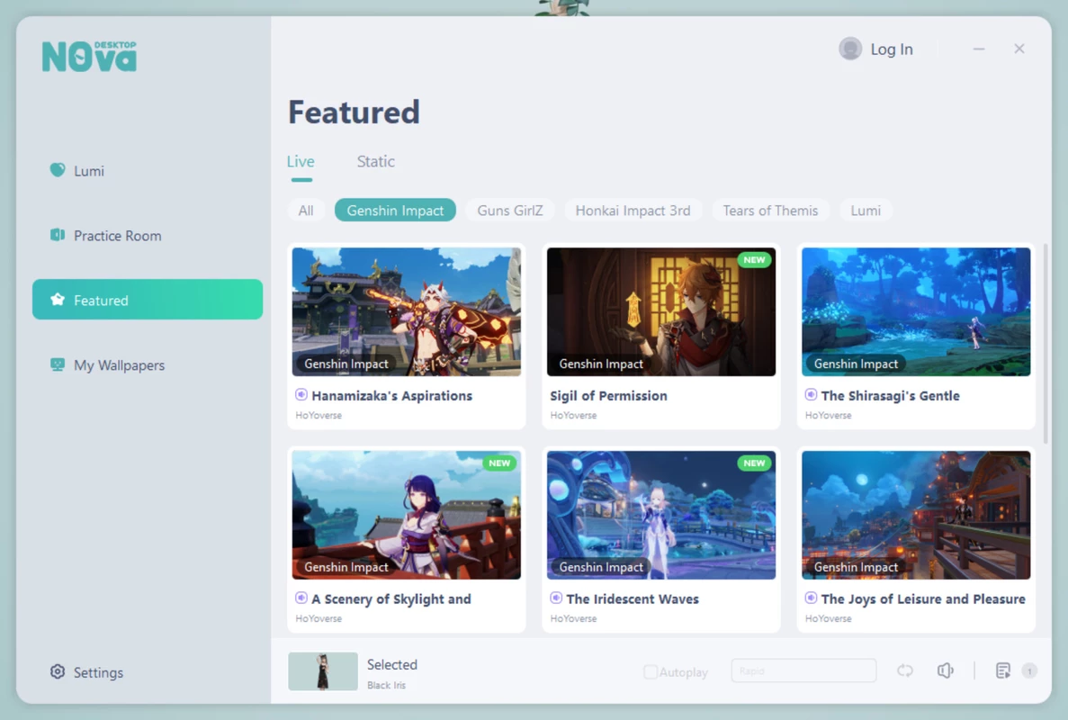Click the Black Iris label in the bottom bar
Screen dimensions: 1068x720
[386, 685]
